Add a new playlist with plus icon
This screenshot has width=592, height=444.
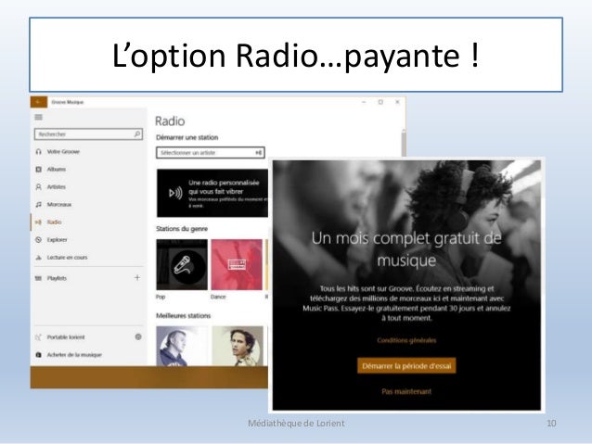pyautogui.click(x=137, y=278)
